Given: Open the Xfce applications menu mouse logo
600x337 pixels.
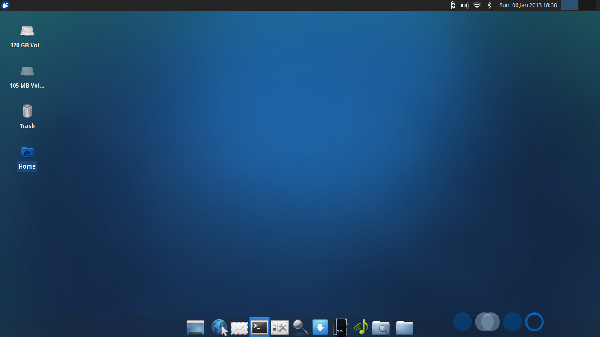Looking at the screenshot, I should [5, 5].
